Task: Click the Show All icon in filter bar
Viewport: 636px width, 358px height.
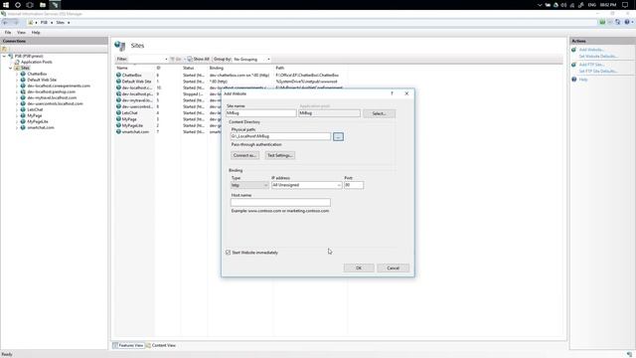Action: [190, 60]
